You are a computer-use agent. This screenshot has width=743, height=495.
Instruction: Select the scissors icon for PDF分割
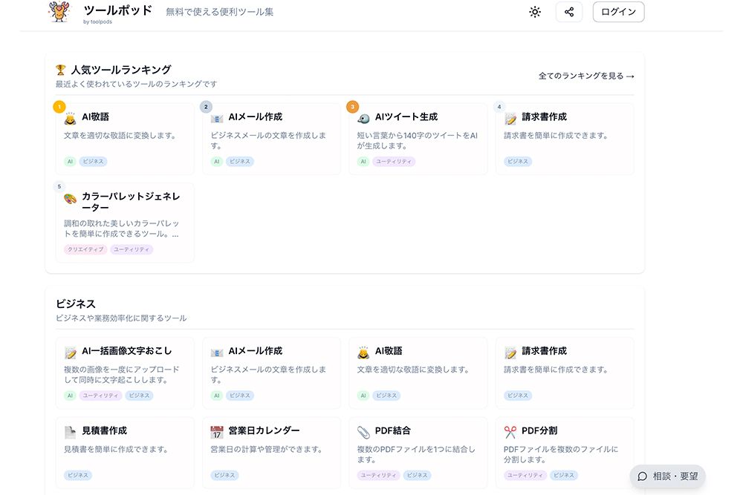click(509, 430)
